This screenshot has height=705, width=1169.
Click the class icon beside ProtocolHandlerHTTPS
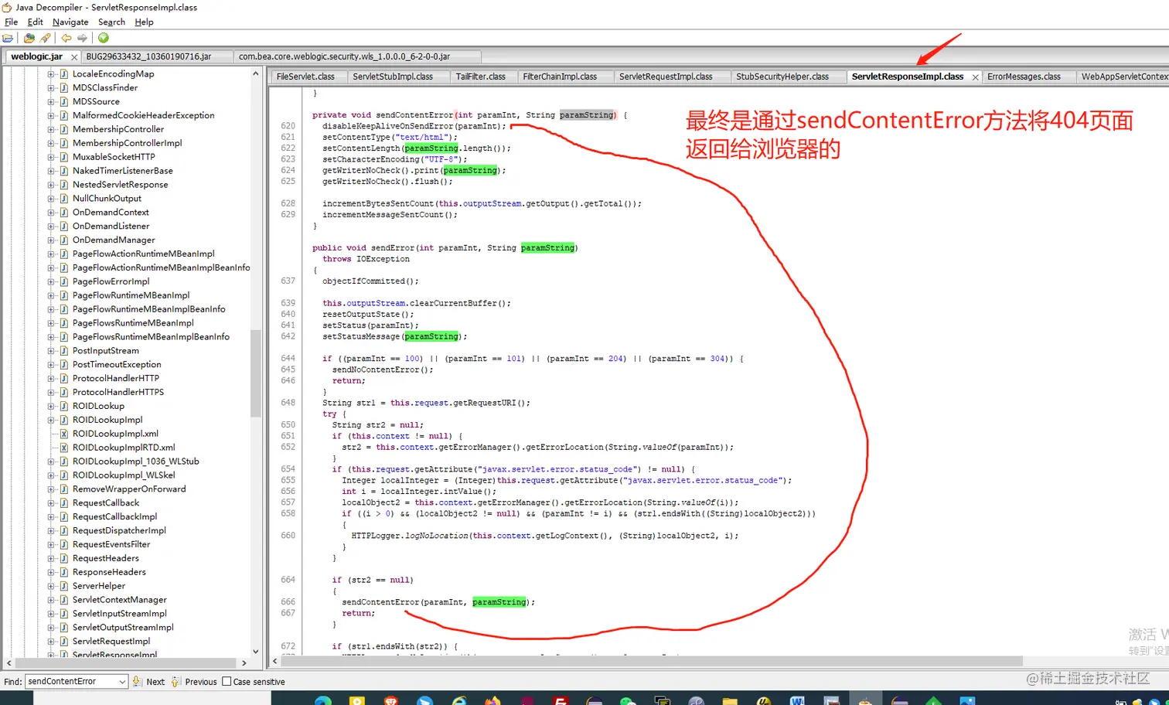pos(64,393)
